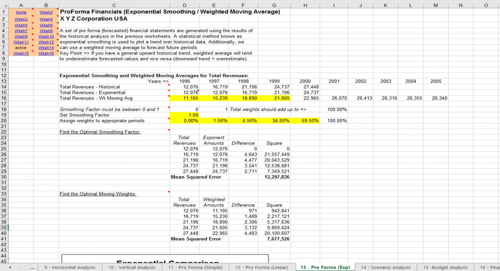Switch to 14 - Scenario Analysis tab
500x271 pixels.
tap(386, 267)
